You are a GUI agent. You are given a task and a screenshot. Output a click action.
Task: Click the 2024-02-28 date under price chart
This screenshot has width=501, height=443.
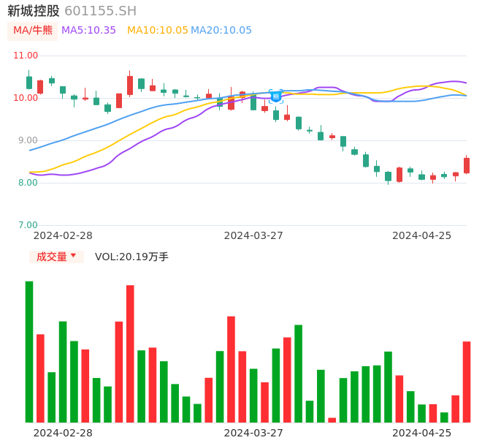[63, 235]
